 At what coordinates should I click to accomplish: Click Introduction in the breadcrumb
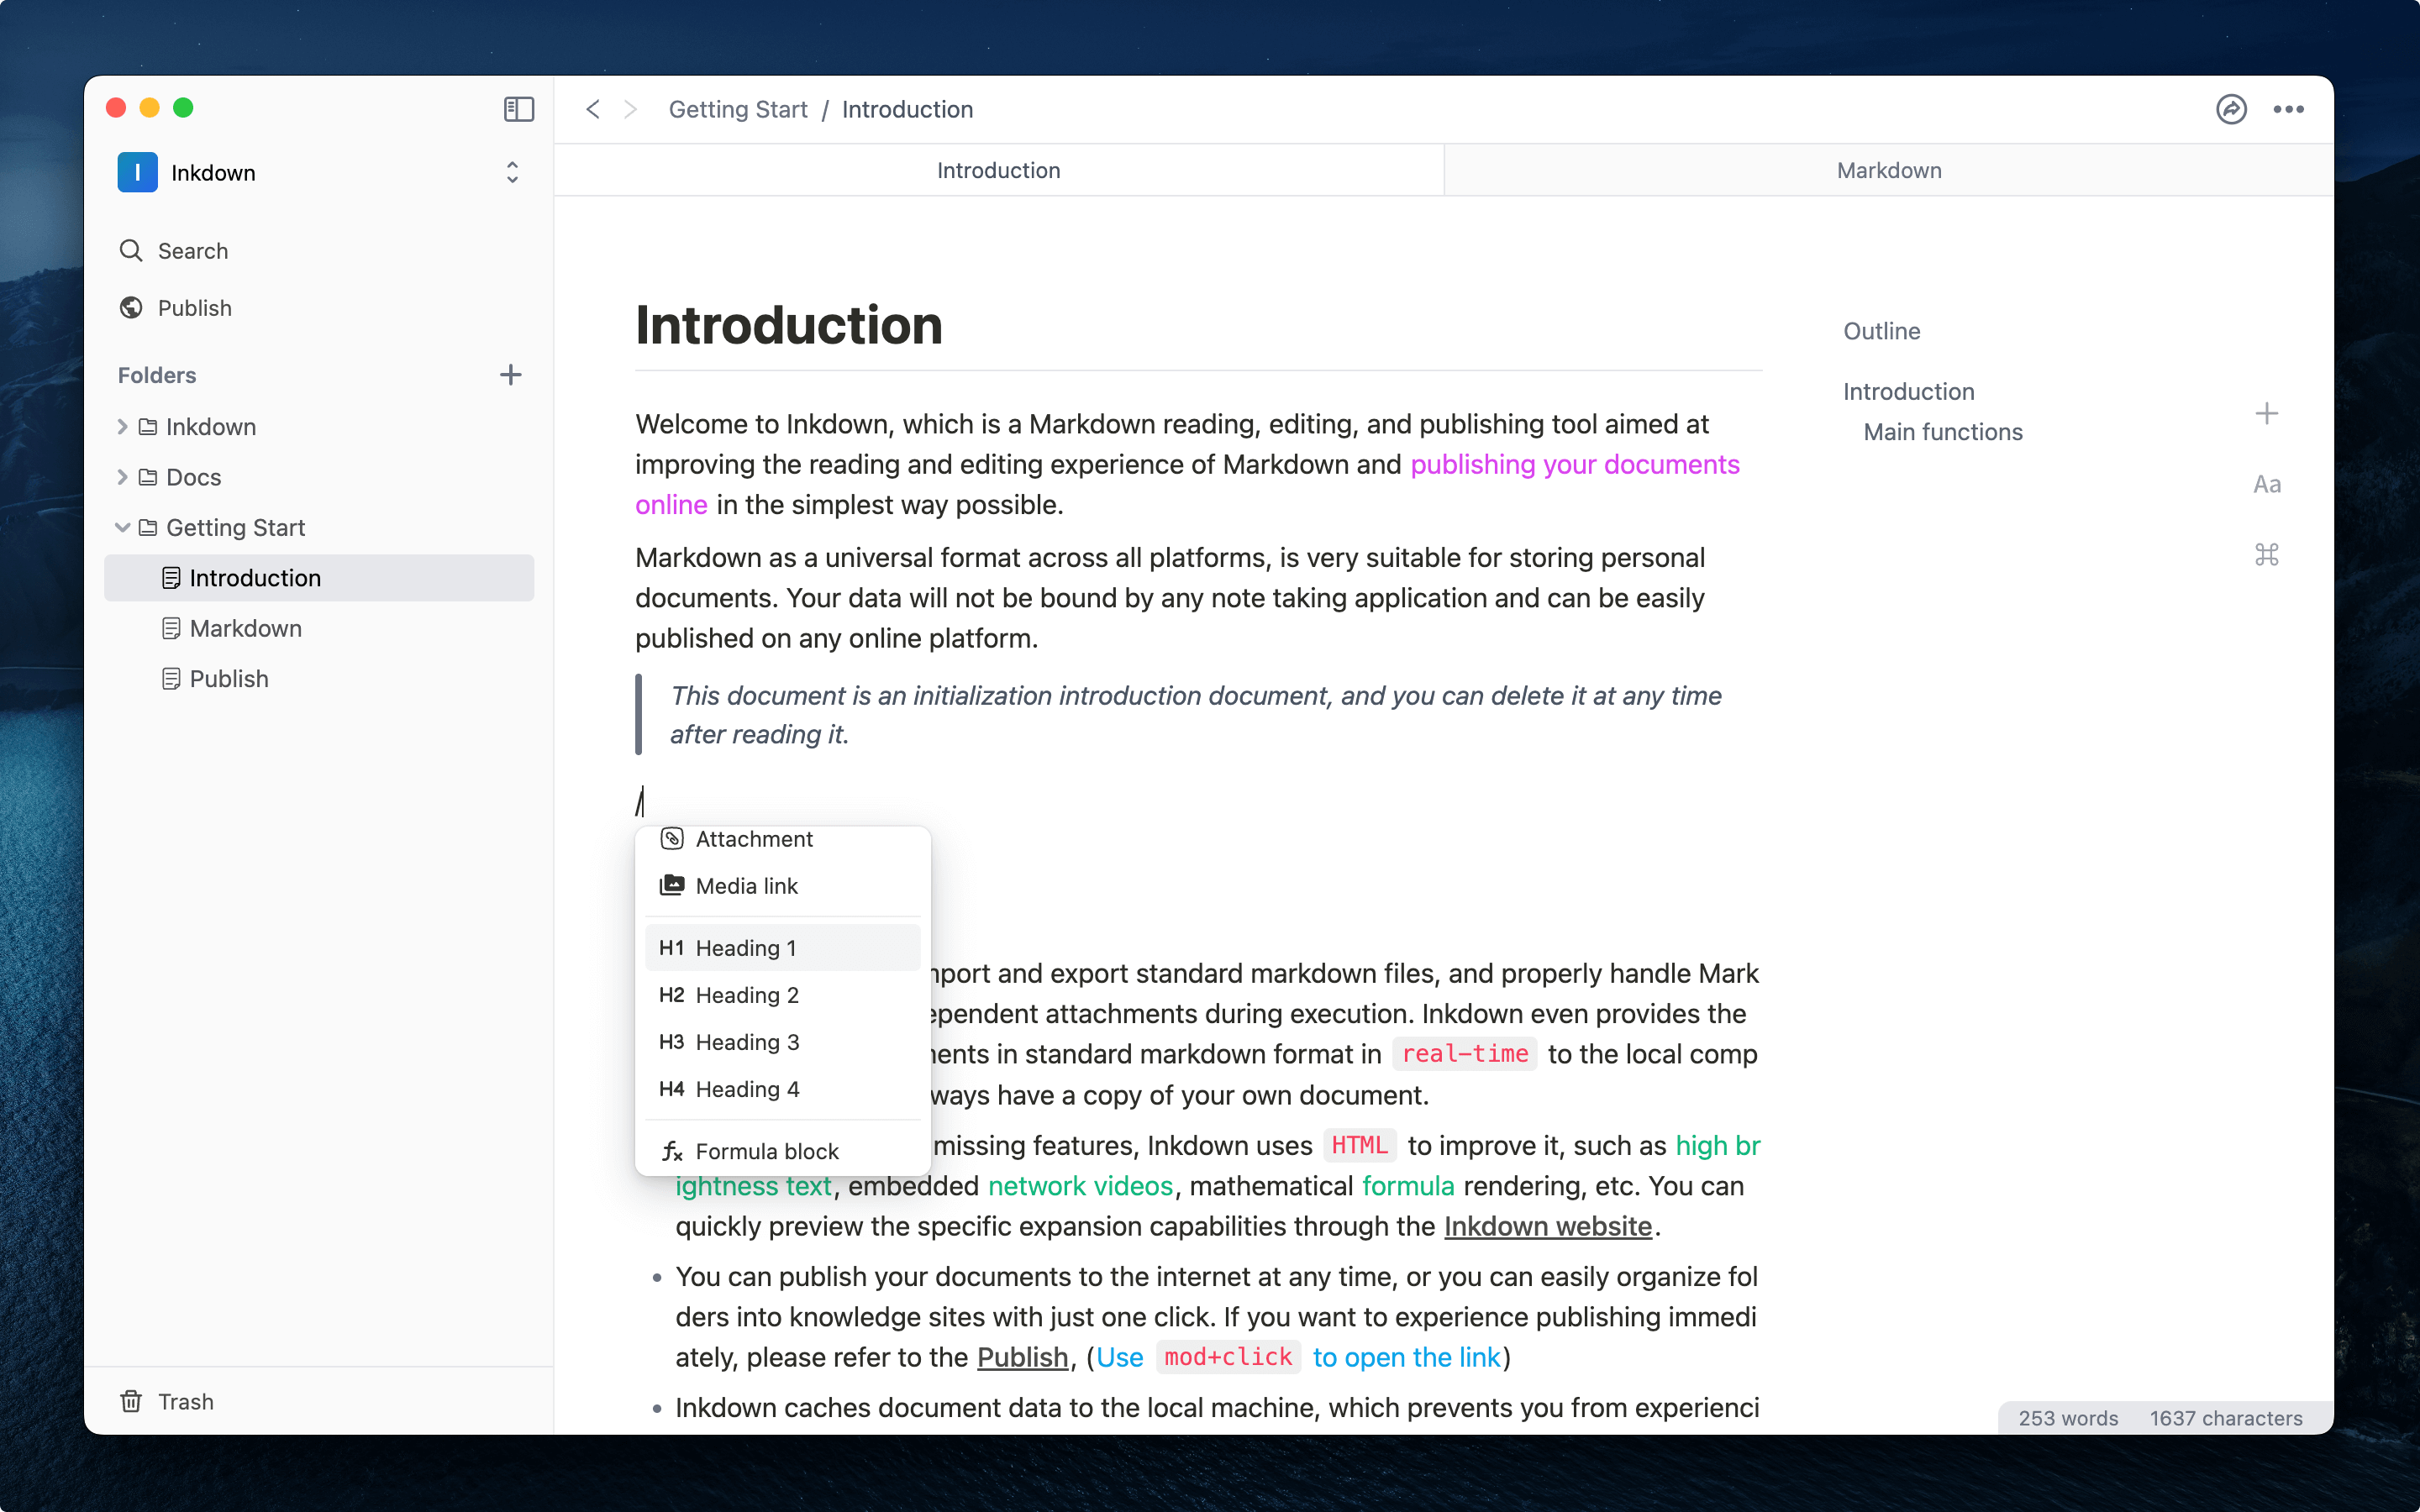(x=907, y=109)
